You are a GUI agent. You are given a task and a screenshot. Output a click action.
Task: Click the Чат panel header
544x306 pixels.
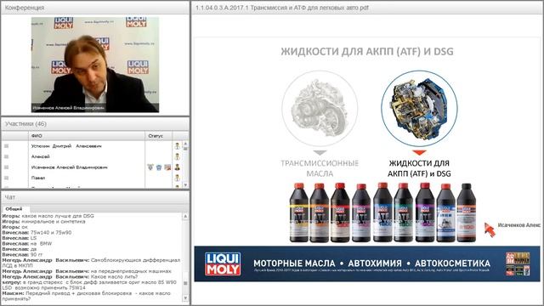click(95, 197)
